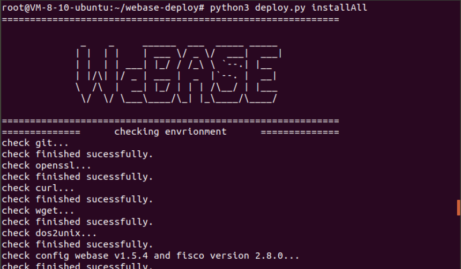Click 'check finished sucessfully.' below check curl
Image resolution: width=461 pixels, height=269 pixels.
point(77,199)
